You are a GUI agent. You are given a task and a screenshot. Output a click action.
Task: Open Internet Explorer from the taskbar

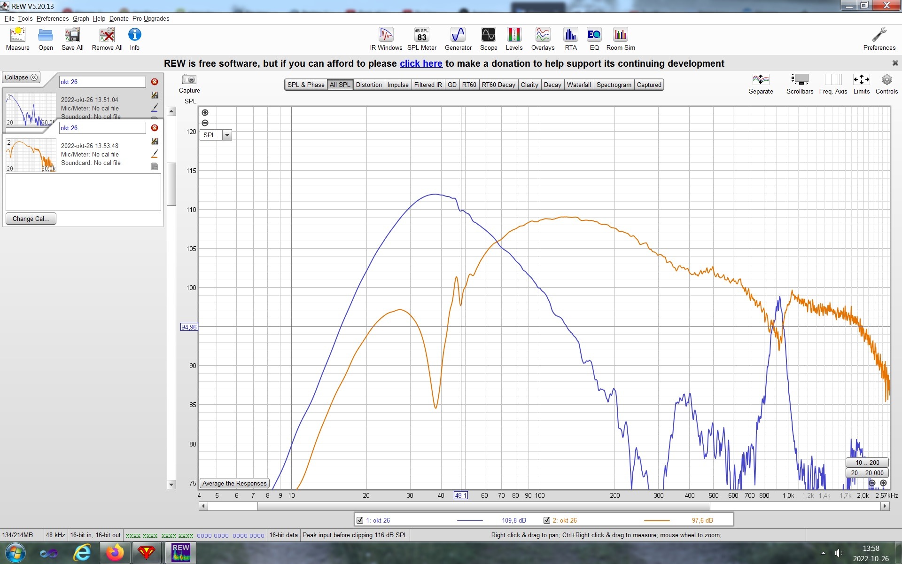tap(82, 553)
